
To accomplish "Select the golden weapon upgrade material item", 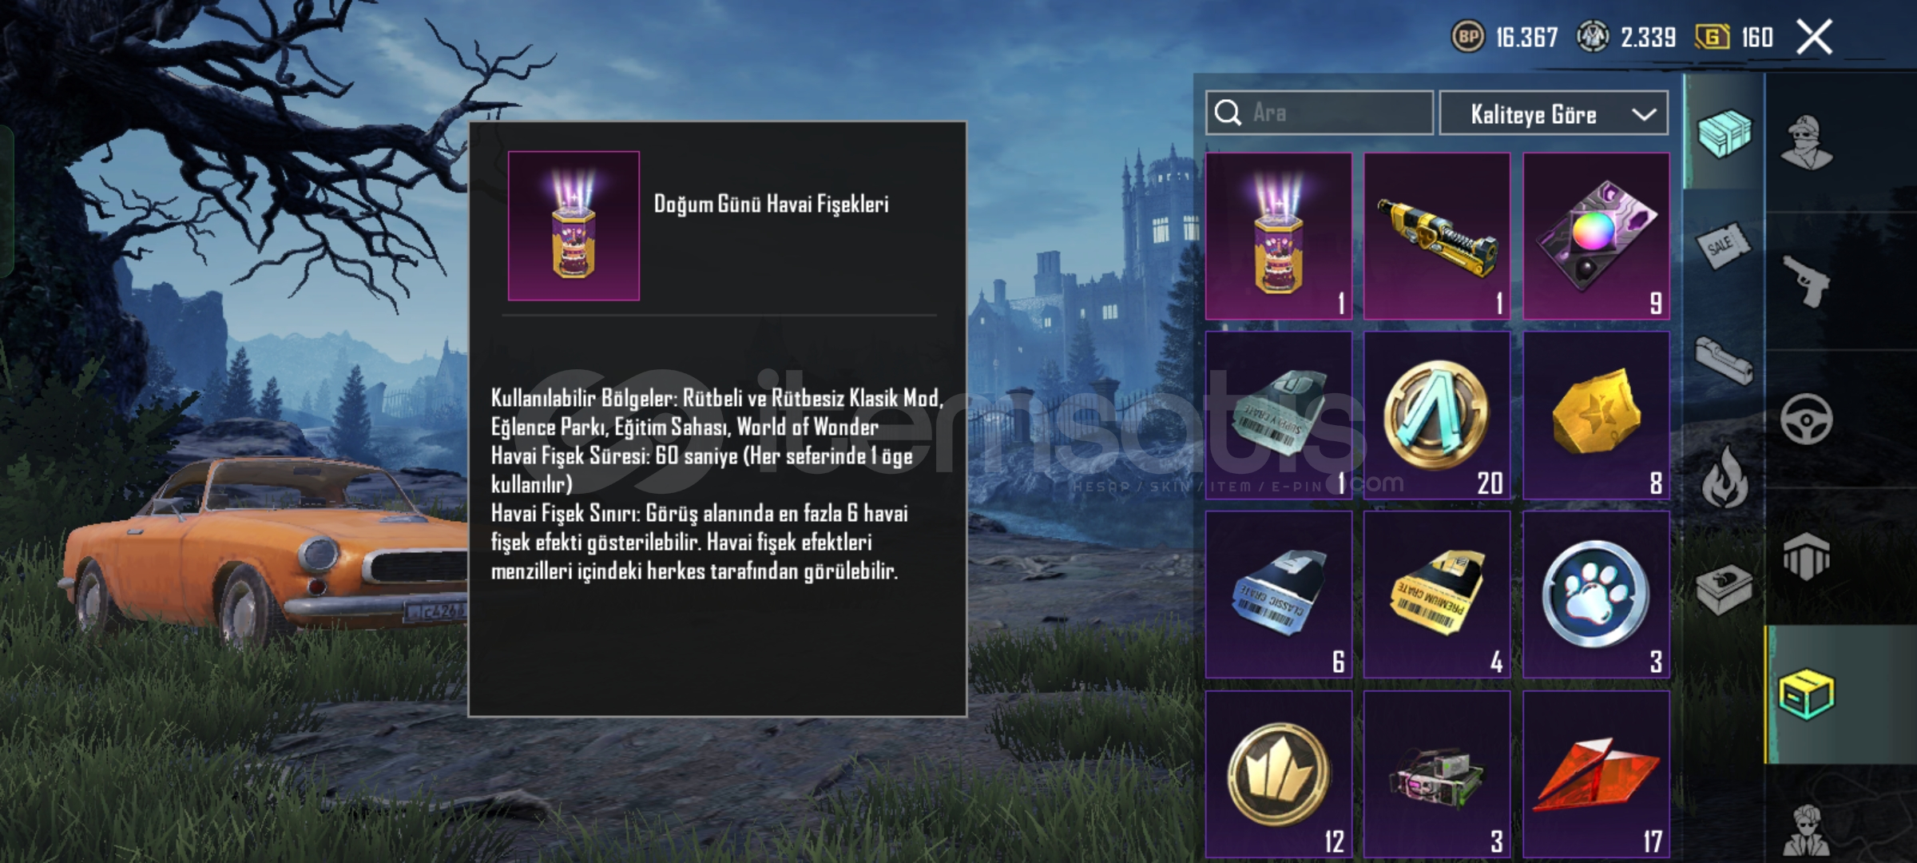I will (x=1436, y=236).
